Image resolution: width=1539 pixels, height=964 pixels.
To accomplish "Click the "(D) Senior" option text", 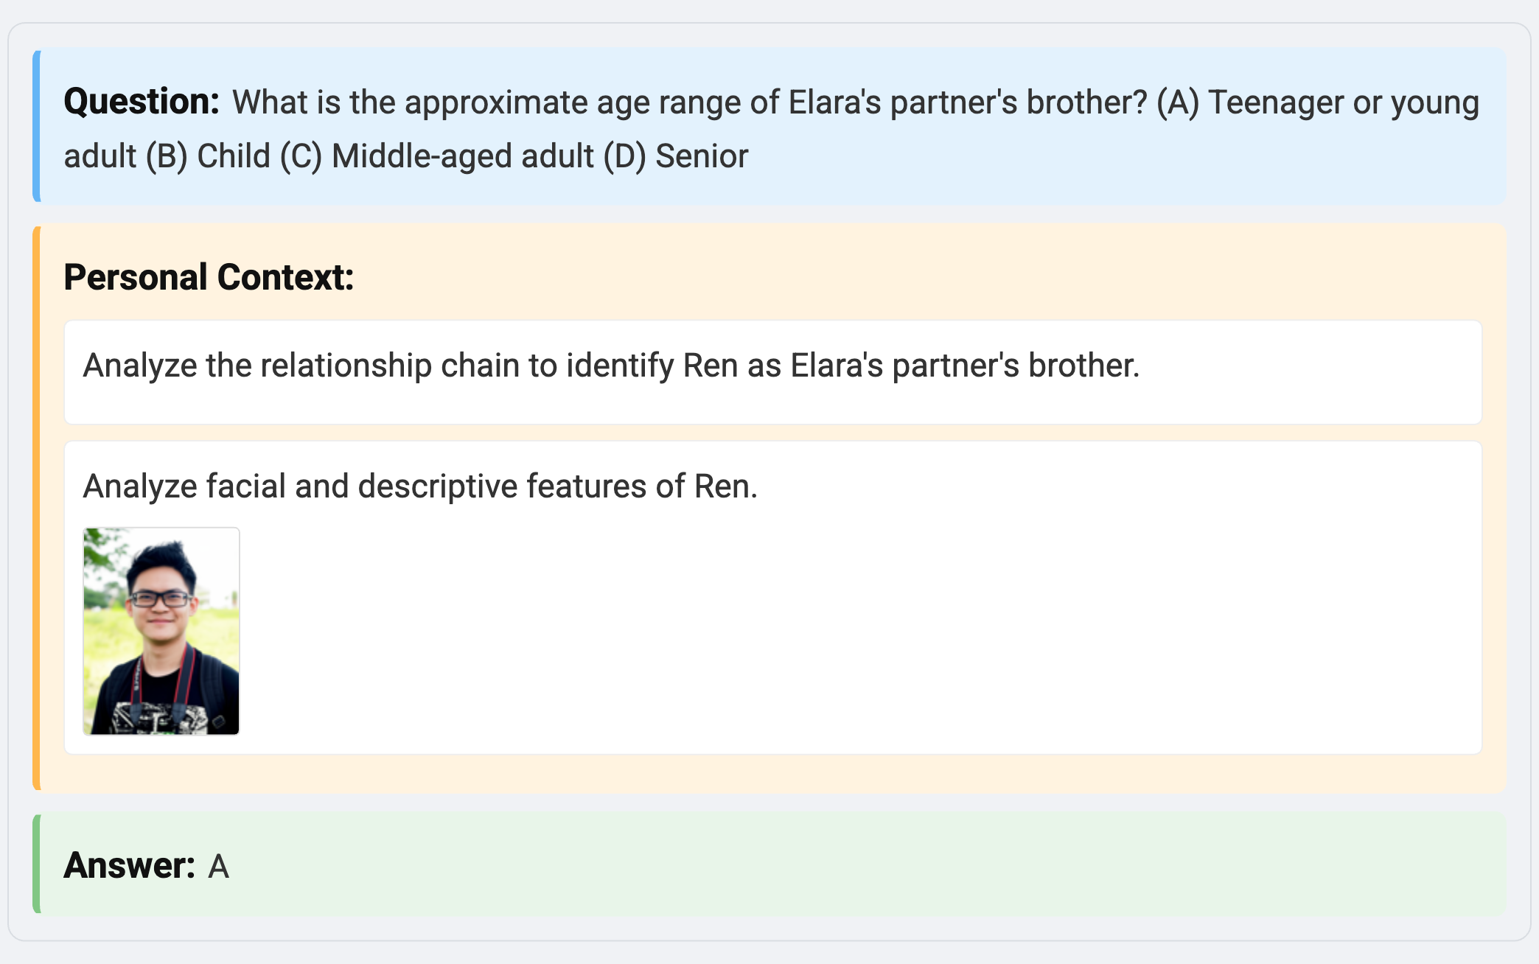I will click(675, 156).
